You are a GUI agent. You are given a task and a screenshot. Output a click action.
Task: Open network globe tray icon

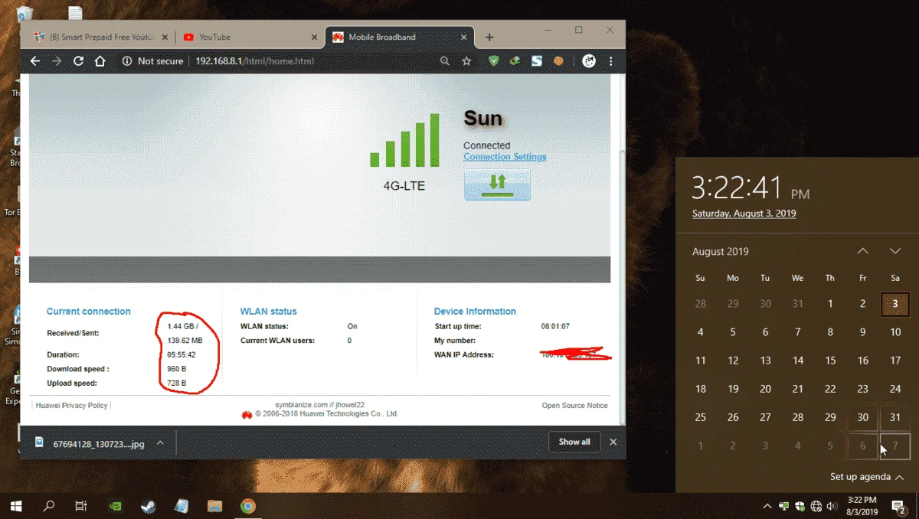tap(816, 506)
